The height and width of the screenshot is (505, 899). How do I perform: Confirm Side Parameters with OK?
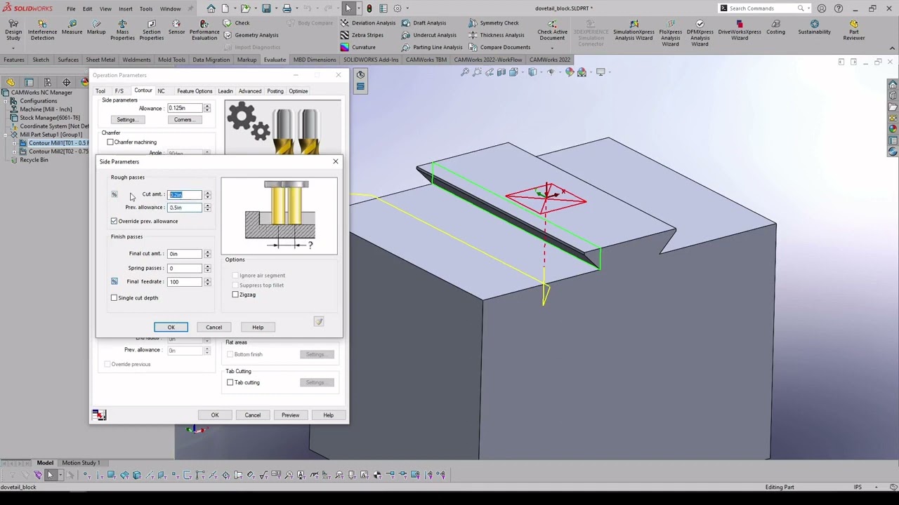coord(171,327)
